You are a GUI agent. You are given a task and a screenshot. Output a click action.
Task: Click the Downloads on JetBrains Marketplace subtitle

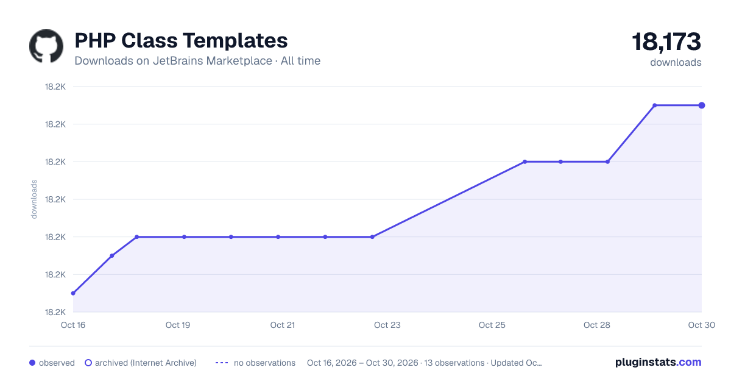[197, 61]
